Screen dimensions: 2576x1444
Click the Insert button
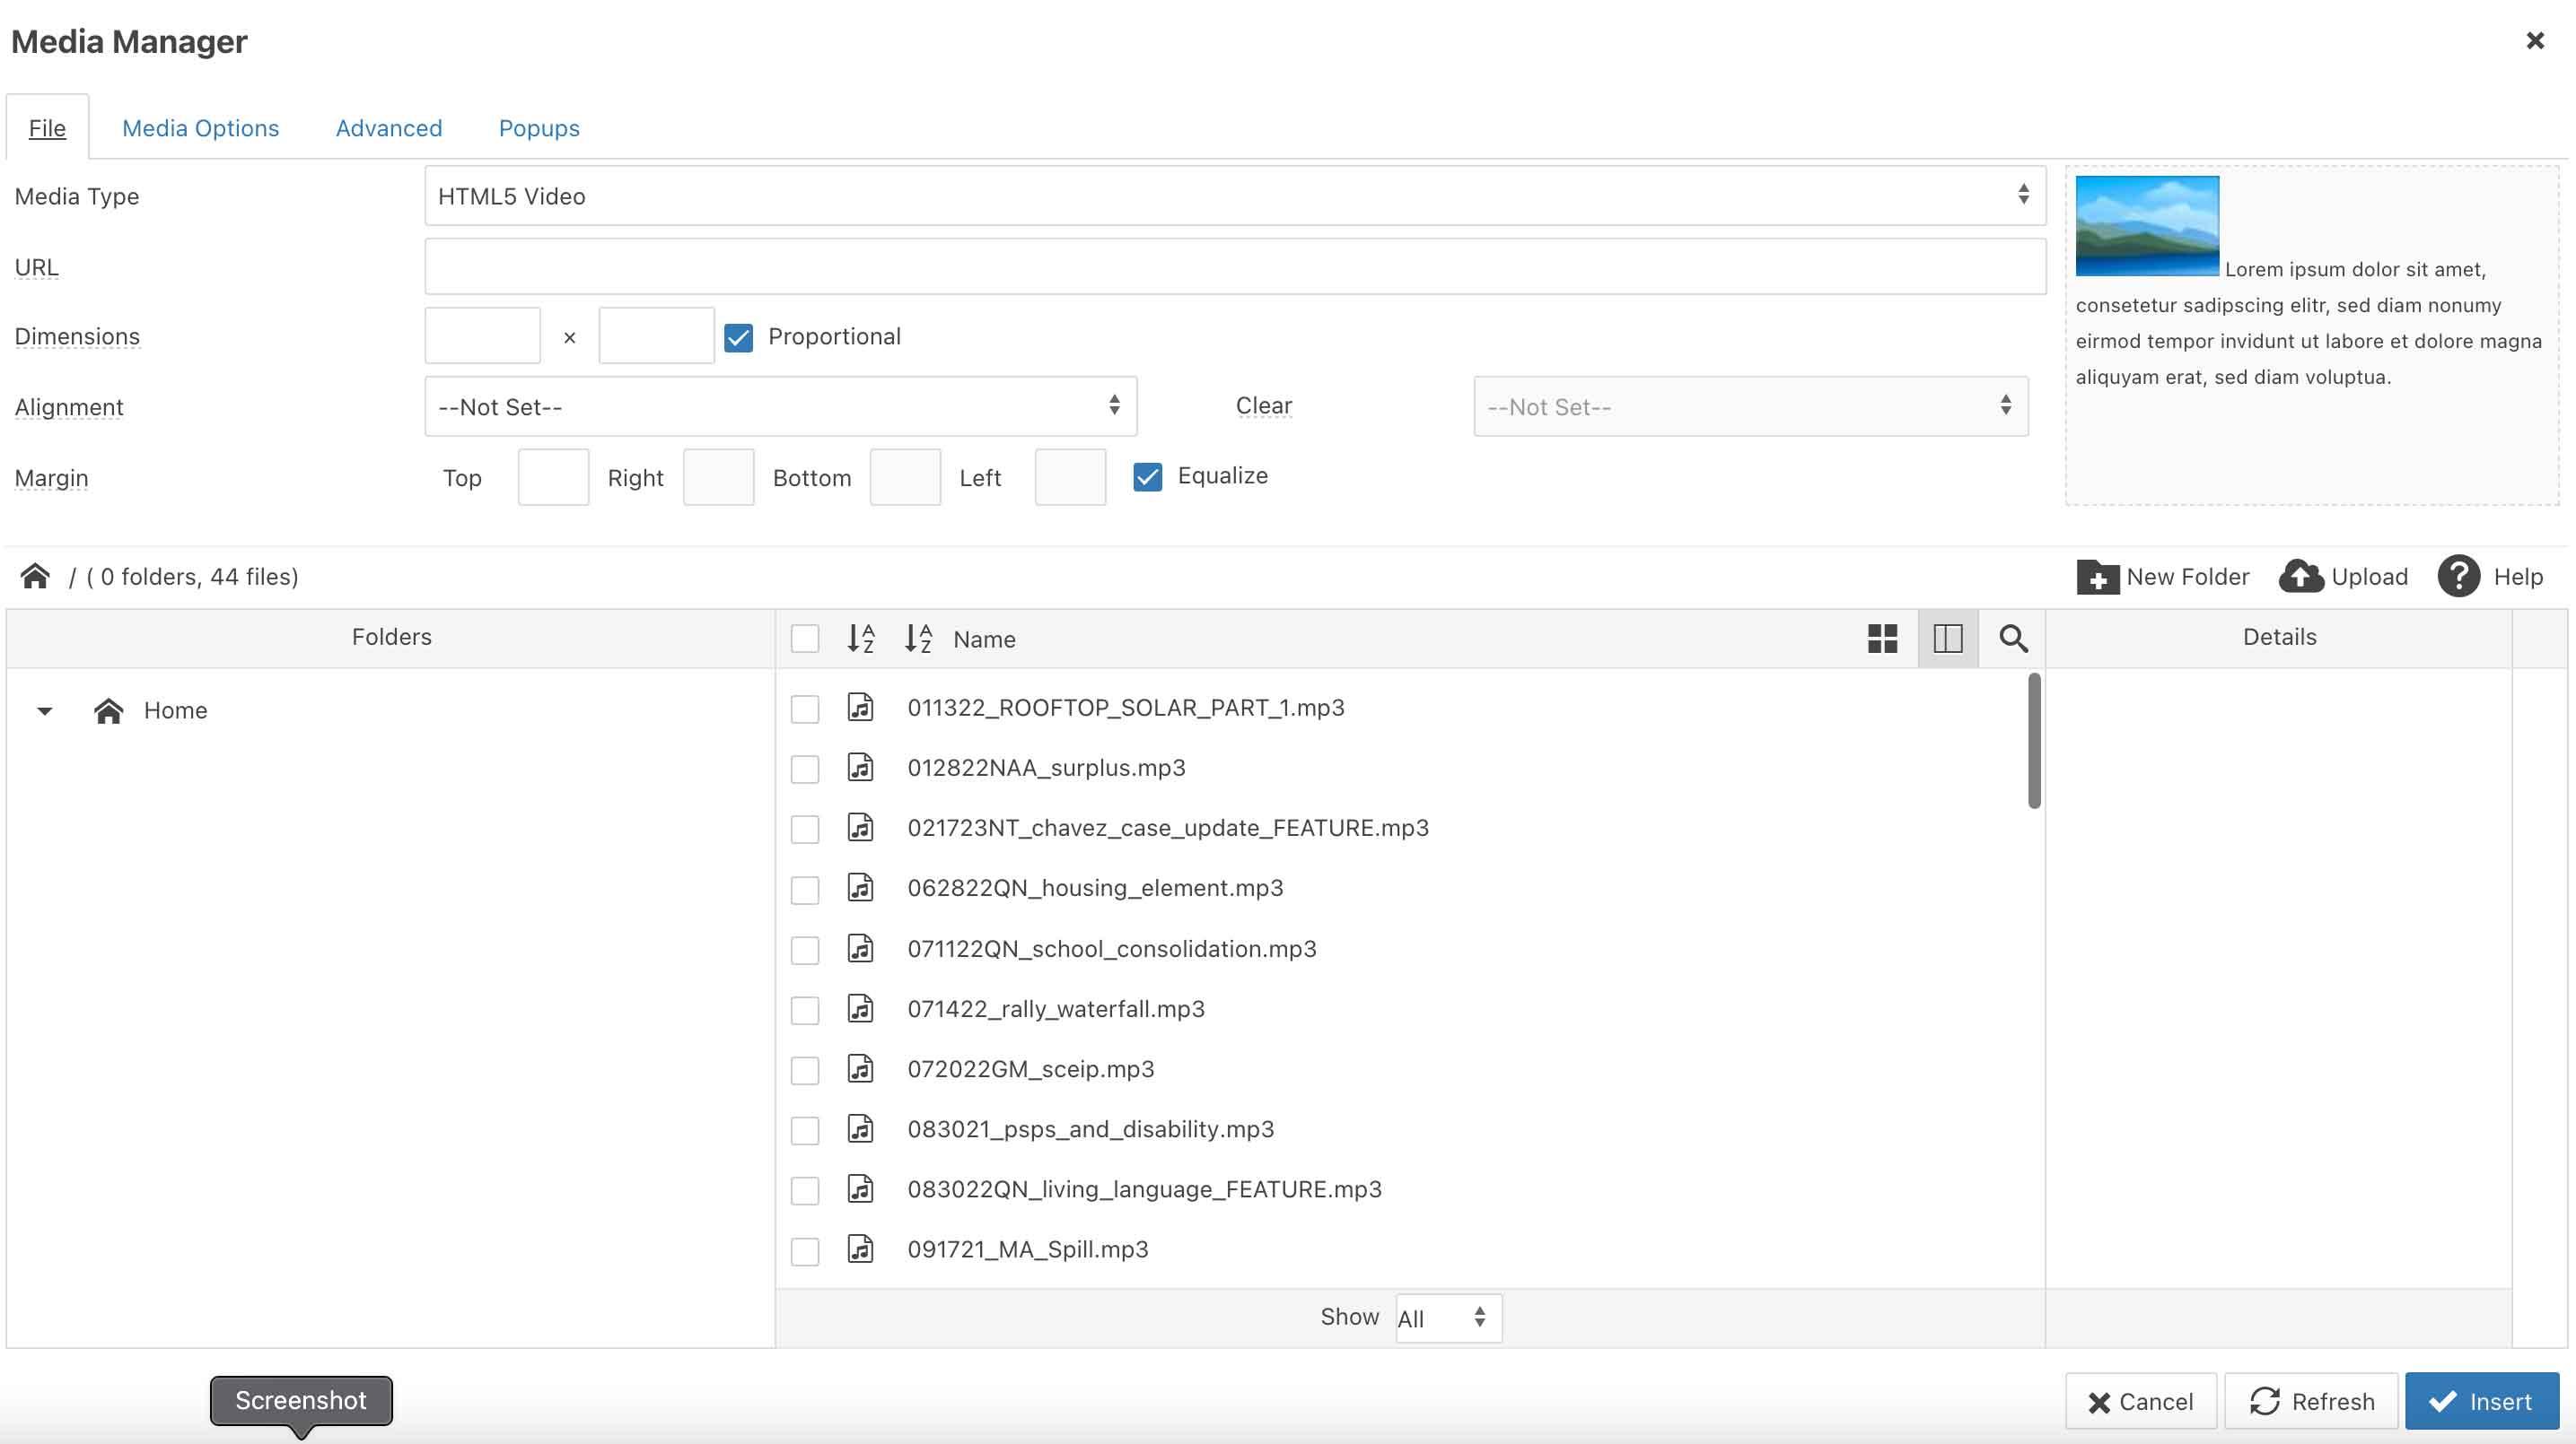(2481, 1401)
